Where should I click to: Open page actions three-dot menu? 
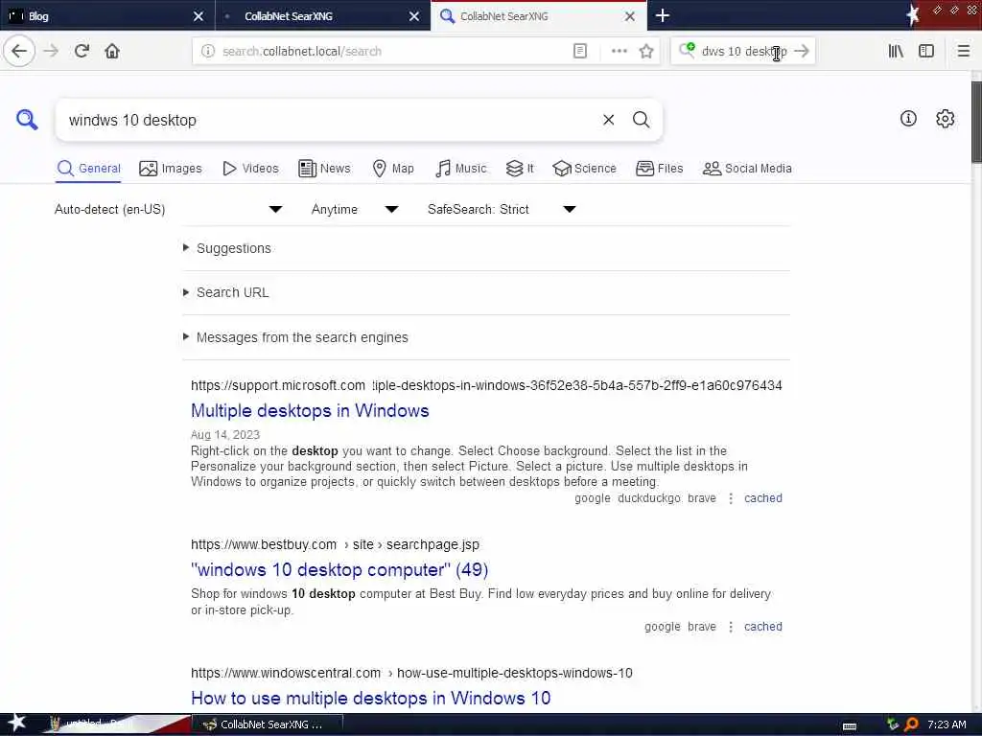pos(619,52)
